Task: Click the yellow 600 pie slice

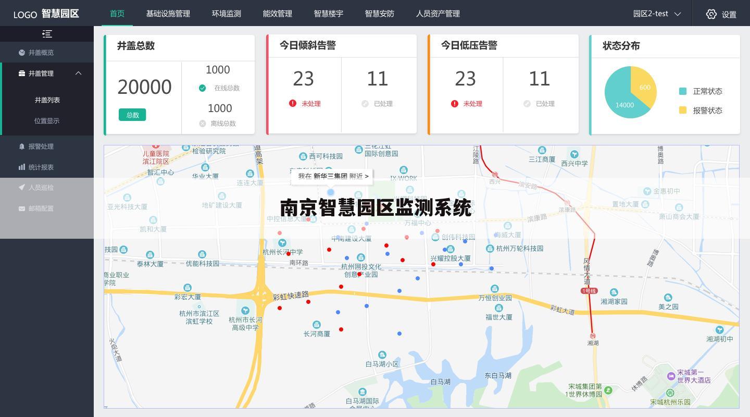Action: (x=646, y=86)
